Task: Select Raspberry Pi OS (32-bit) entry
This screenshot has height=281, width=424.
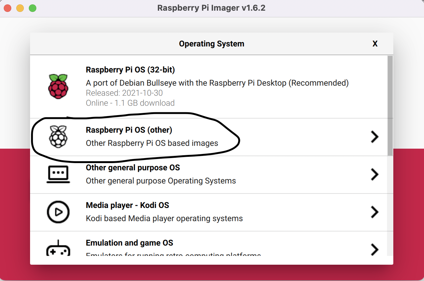Action: [x=212, y=87]
